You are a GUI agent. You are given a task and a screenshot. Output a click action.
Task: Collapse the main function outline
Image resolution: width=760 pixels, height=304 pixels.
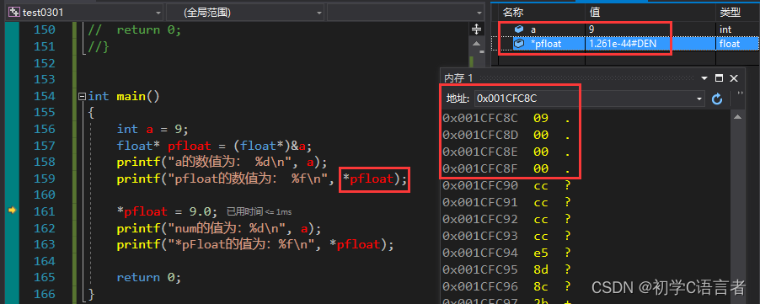tap(82, 96)
